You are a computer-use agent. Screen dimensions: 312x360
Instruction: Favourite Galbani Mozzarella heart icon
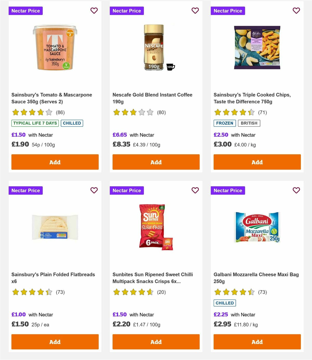[x=296, y=190]
